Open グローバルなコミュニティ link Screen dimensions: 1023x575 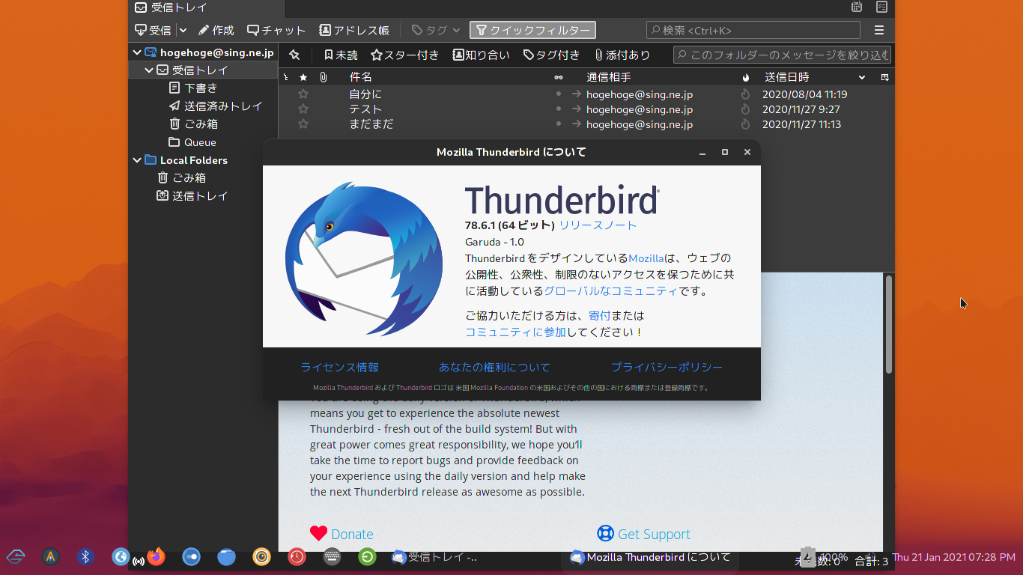pyautogui.click(x=610, y=291)
